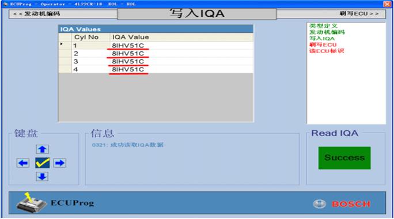394x219 pixels.
Task: Click the ECUProg ECU module icon
Action: tap(31, 203)
